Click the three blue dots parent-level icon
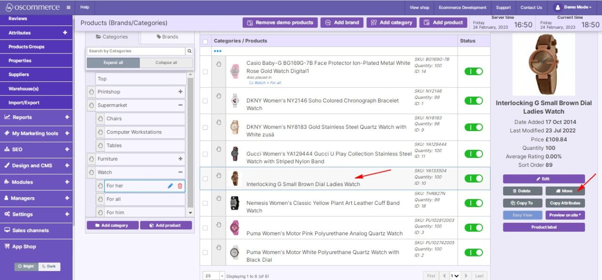 (217, 51)
